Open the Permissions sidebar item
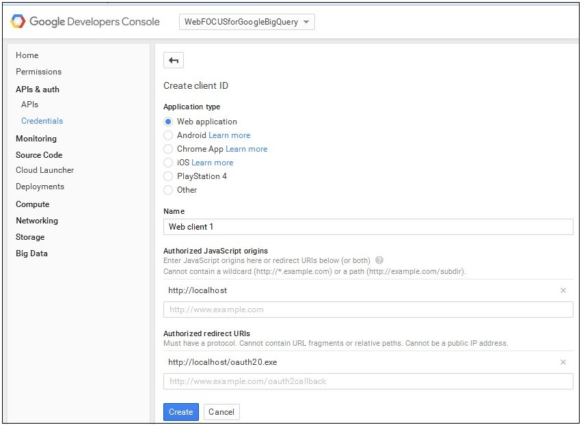Viewport: 581px width, 425px height. [x=38, y=72]
